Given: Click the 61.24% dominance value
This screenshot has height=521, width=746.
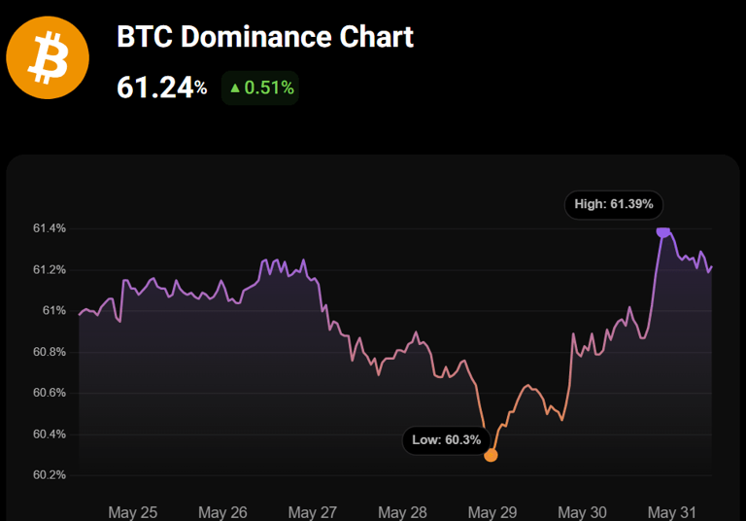Looking at the screenshot, I should [161, 87].
